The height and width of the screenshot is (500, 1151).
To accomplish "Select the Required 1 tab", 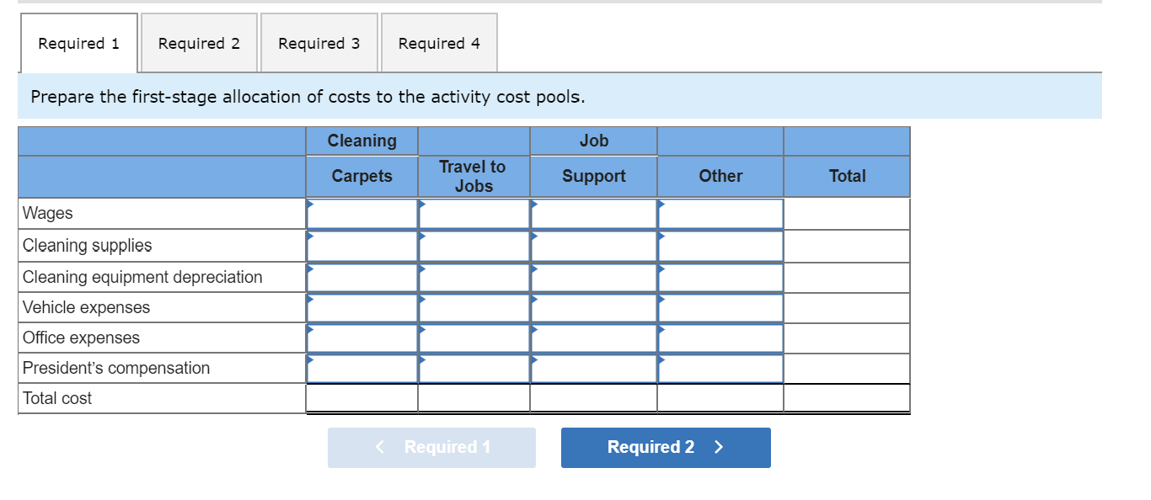I will [79, 43].
